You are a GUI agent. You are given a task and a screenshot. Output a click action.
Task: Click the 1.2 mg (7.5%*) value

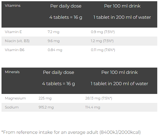pos(102,41)
